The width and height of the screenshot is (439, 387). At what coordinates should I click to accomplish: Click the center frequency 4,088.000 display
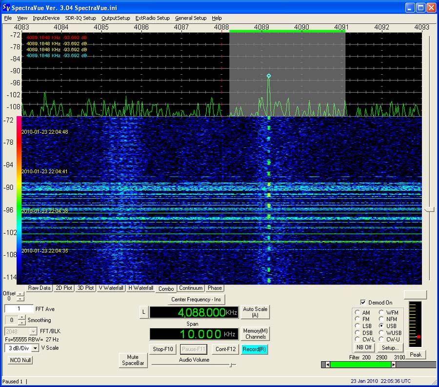194,312
